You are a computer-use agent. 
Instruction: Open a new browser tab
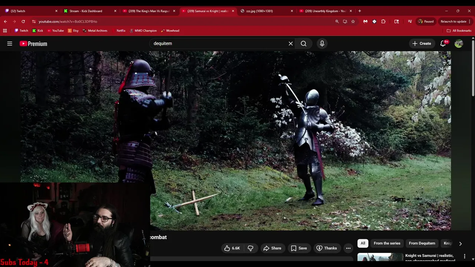coord(360,11)
